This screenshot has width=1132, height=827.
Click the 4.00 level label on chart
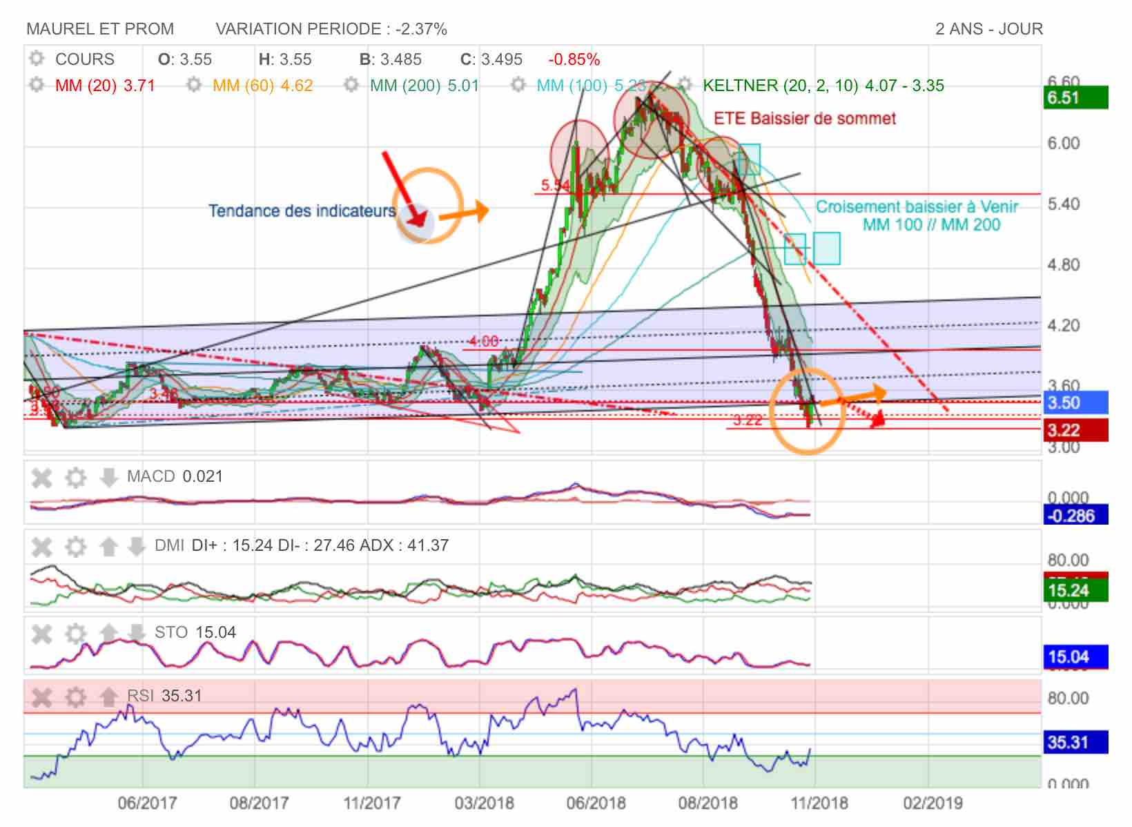click(x=483, y=341)
